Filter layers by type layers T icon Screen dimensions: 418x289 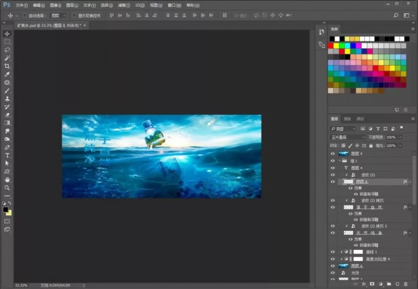pos(378,129)
